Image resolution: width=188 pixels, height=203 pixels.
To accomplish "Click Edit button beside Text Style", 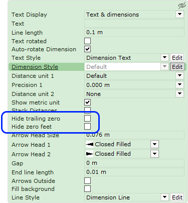I will [177, 58].
